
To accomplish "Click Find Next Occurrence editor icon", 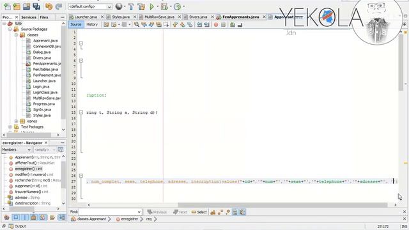I will [x=151, y=24].
